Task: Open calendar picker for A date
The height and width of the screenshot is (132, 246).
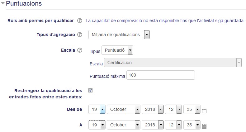Action: click(x=204, y=126)
